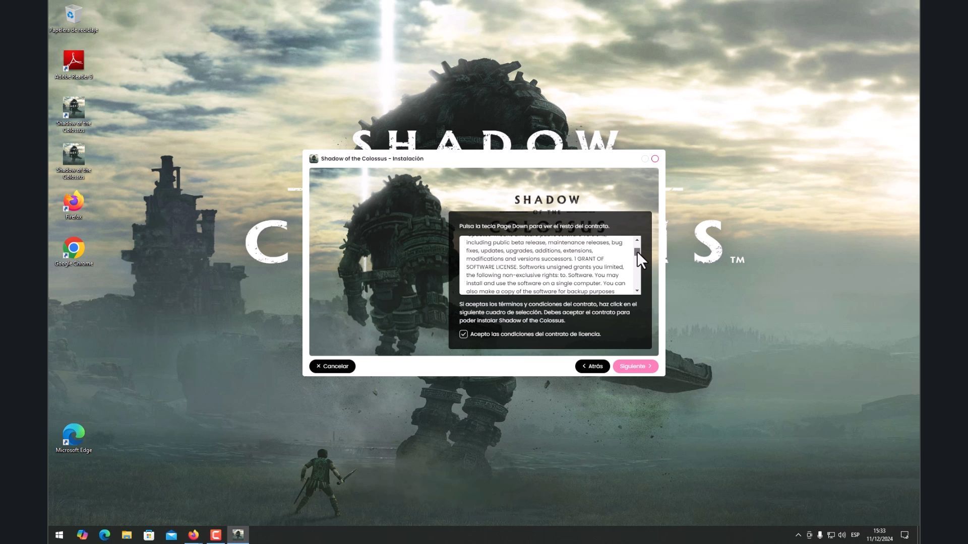The width and height of the screenshot is (968, 544).
Task: Go back with the Atrás button
Action: [x=592, y=366]
